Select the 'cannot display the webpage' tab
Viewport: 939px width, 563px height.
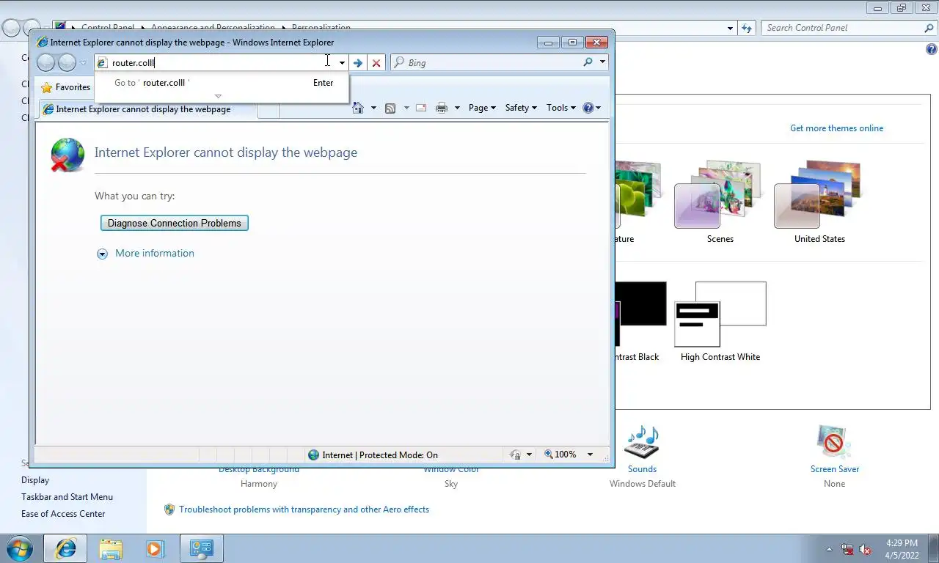click(x=147, y=109)
